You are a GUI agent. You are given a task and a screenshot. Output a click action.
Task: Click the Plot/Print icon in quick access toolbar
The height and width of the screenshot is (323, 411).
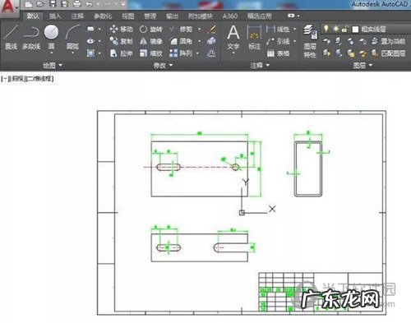click(77, 4)
